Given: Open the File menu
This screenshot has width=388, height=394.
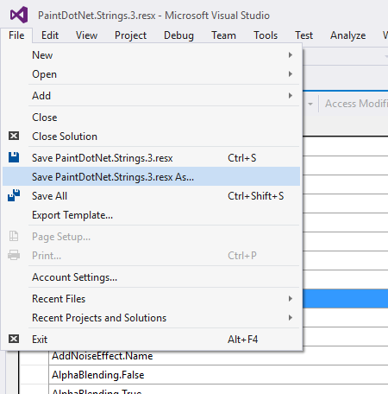Looking at the screenshot, I should [16, 35].
